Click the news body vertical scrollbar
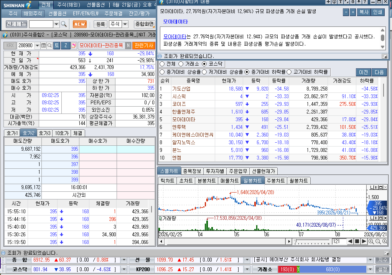Viewport: 392px width, 275px height. [x=382, y=38]
